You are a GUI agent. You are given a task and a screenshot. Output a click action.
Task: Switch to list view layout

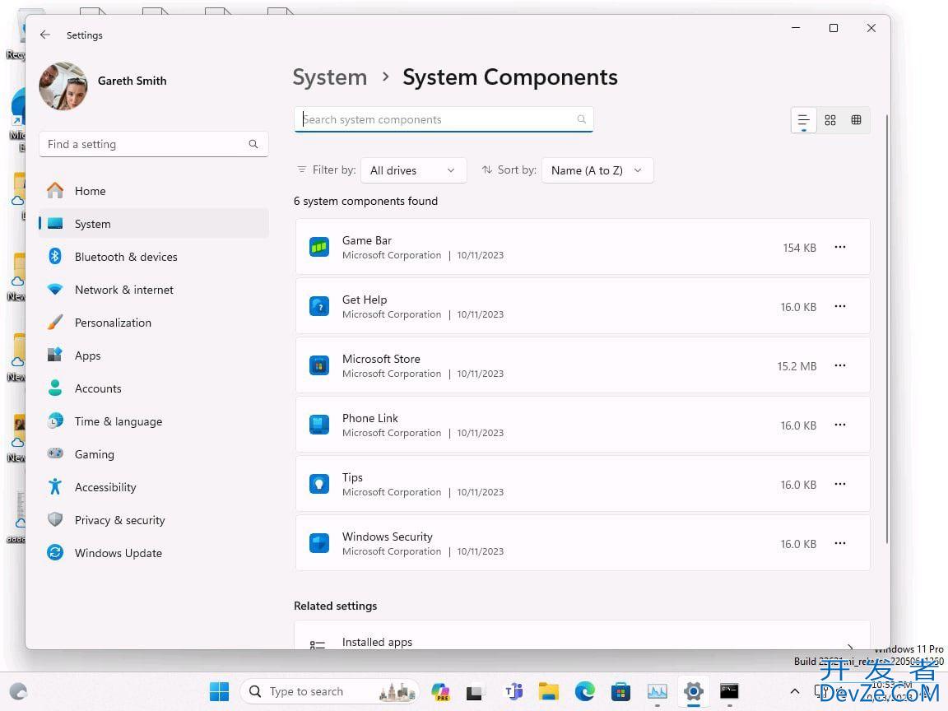pyautogui.click(x=803, y=120)
